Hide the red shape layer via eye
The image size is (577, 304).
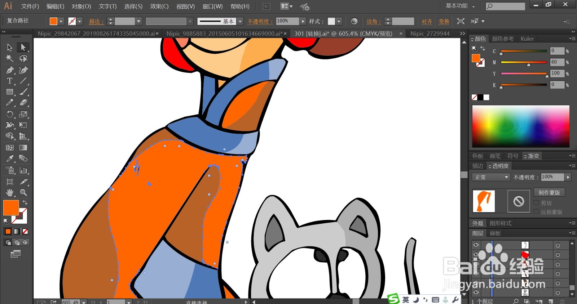click(476, 255)
